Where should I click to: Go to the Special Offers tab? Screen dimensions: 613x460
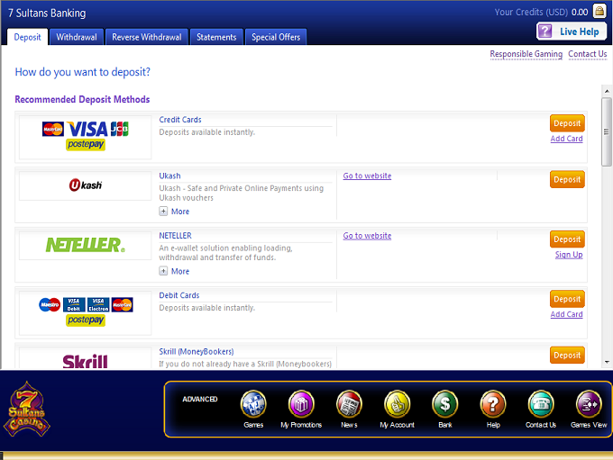click(276, 37)
